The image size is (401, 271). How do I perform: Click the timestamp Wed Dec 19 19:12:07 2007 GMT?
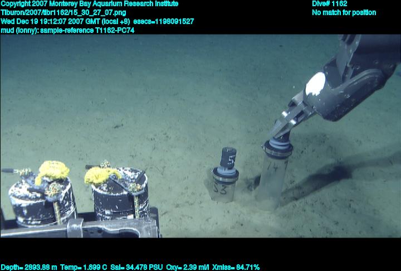click(51, 21)
